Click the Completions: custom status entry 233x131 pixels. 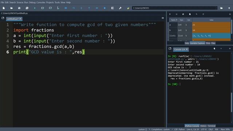tap(159, 130)
